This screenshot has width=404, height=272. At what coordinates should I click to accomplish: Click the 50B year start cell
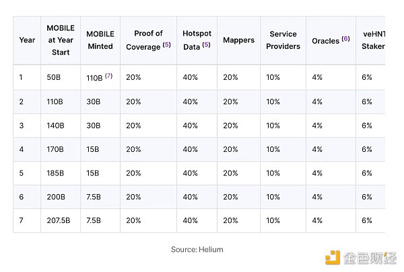53,77
